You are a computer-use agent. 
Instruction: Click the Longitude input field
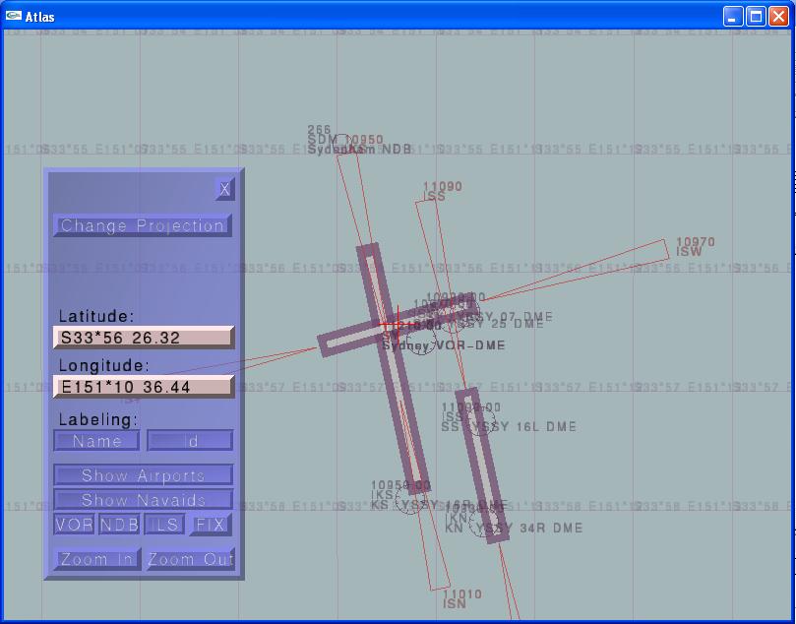click(x=144, y=387)
